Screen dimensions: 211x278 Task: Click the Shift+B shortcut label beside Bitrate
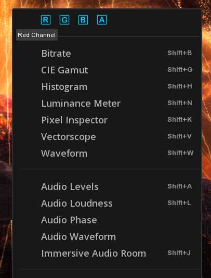[x=179, y=53]
